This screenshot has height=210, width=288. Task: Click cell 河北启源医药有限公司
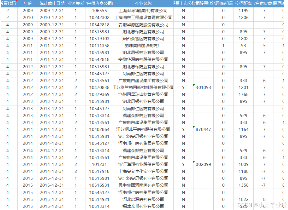pos(143,199)
